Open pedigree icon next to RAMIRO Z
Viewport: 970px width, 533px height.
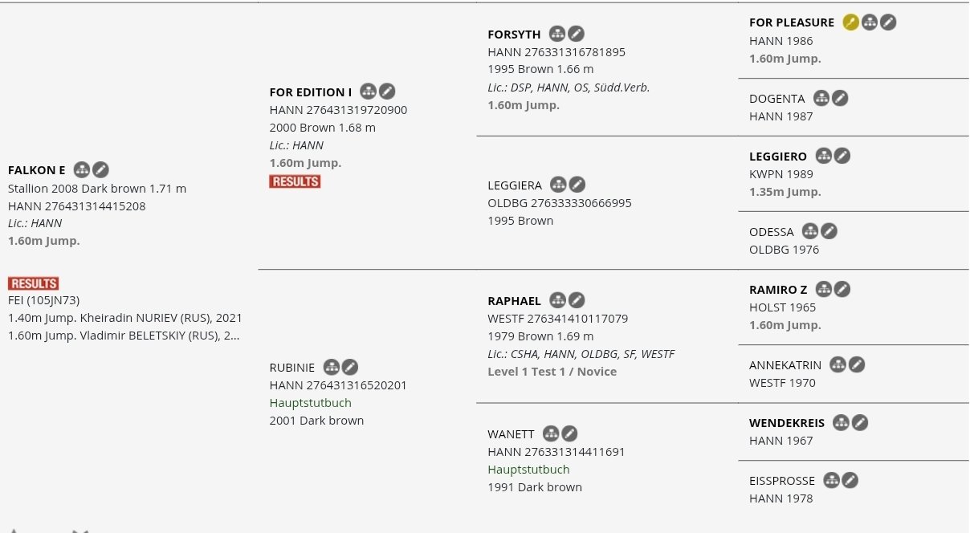click(823, 289)
